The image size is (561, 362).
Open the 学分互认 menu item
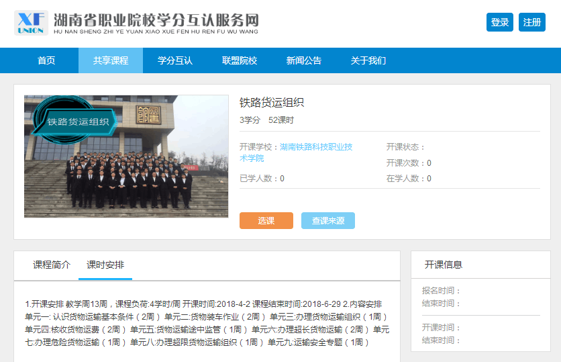[x=175, y=60]
